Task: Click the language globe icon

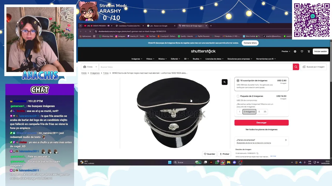Action: [x=295, y=51]
